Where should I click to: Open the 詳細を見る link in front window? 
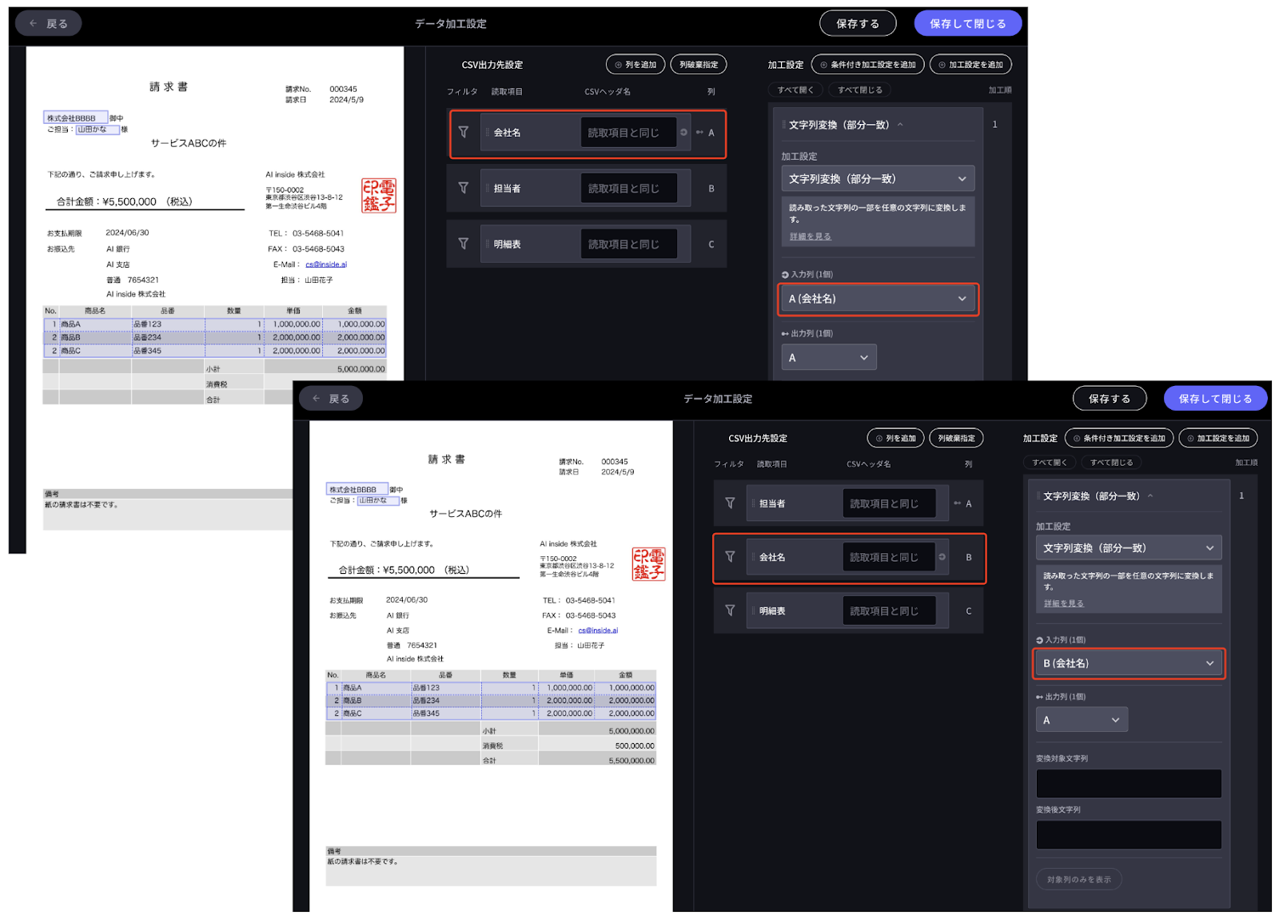1063,603
